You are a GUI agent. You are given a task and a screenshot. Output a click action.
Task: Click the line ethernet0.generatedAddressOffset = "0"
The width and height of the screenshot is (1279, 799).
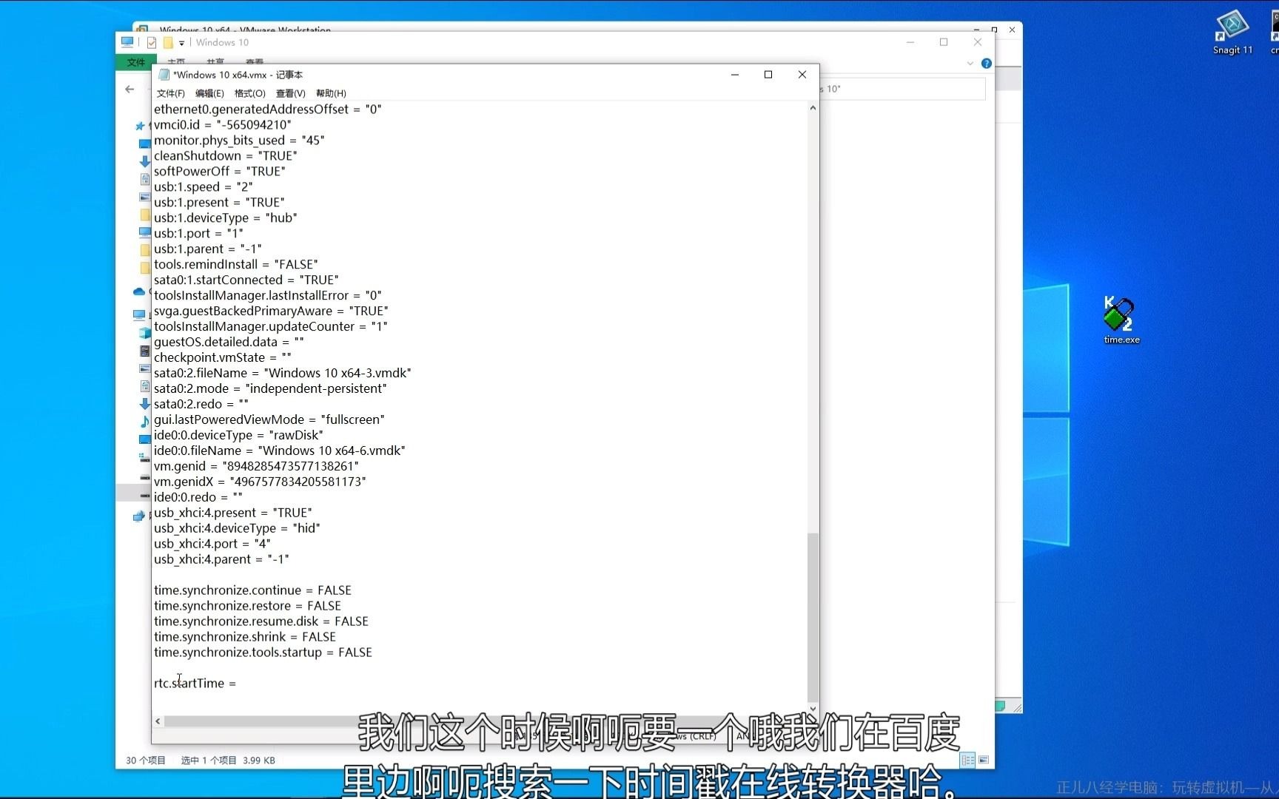click(x=268, y=109)
